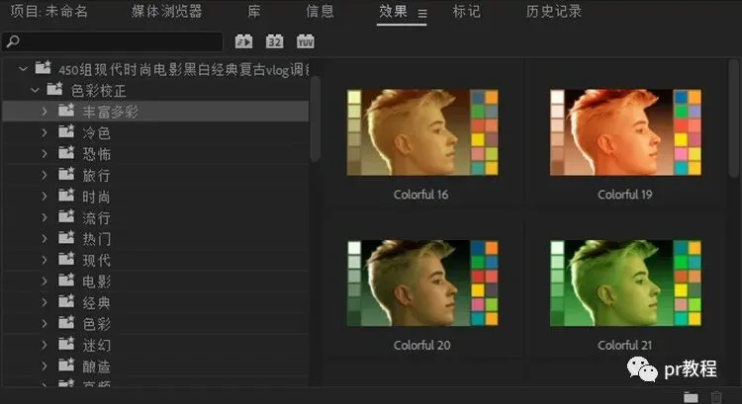Expand the 丰富多彩 folder
The image size is (742, 404).
click(44, 111)
